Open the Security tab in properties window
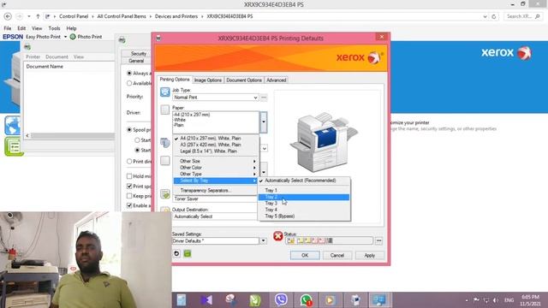The height and width of the screenshot is (308, 548). pos(139,53)
